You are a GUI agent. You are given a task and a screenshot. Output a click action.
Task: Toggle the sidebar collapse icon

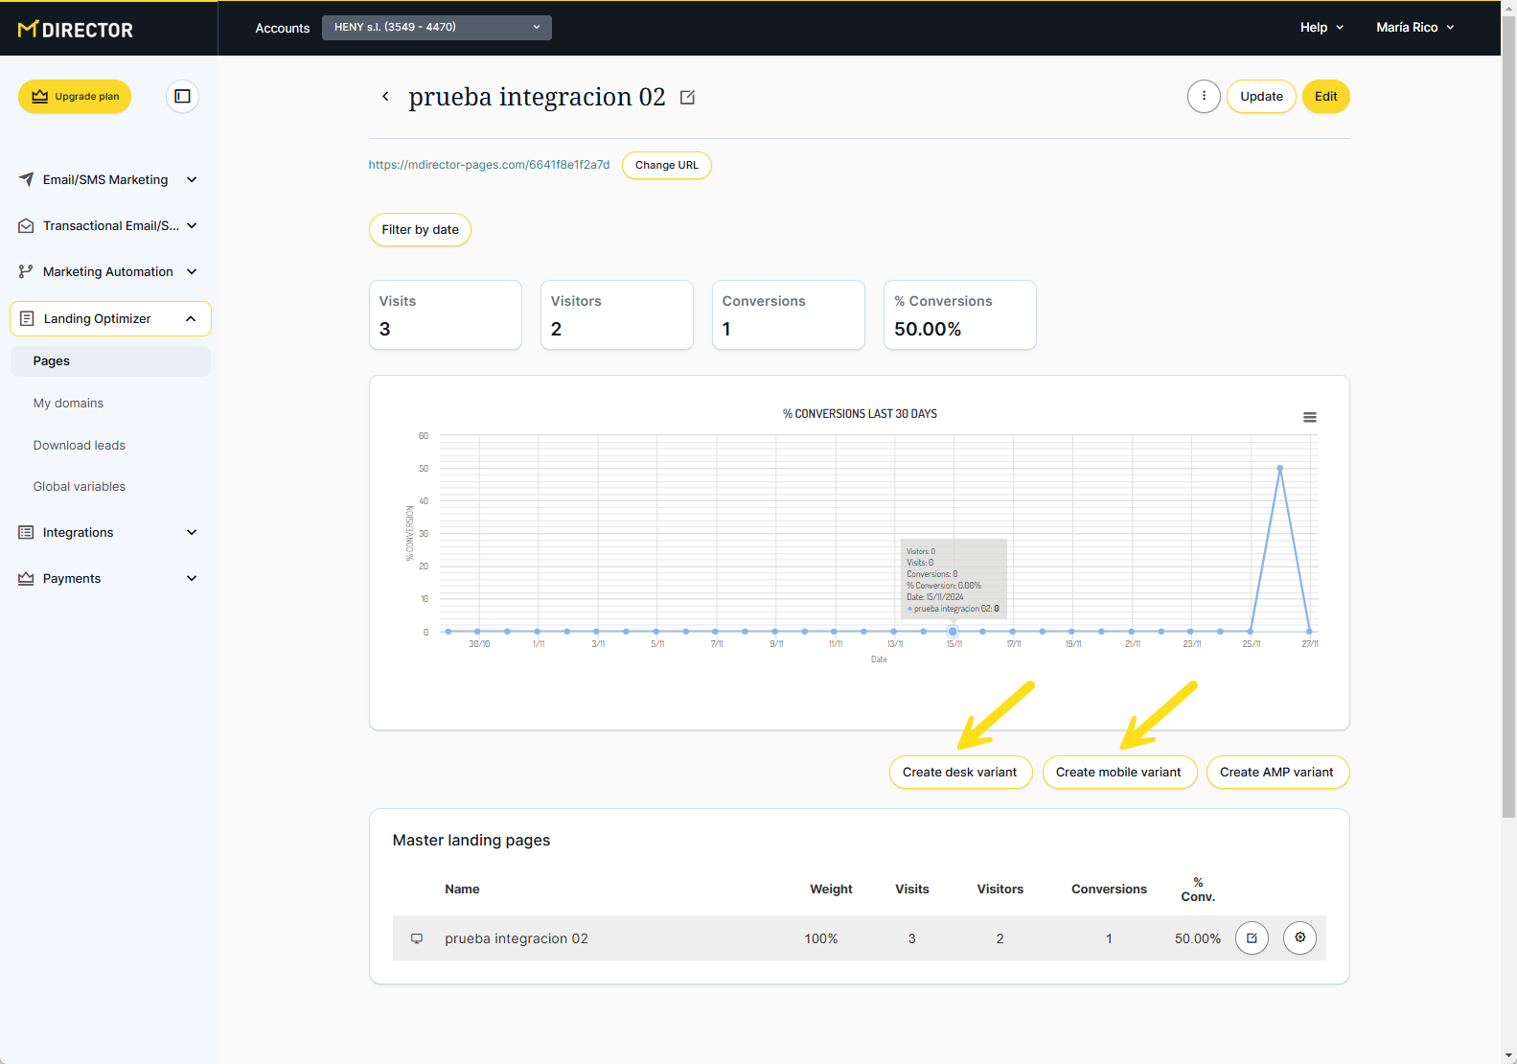tap(182, 96)
